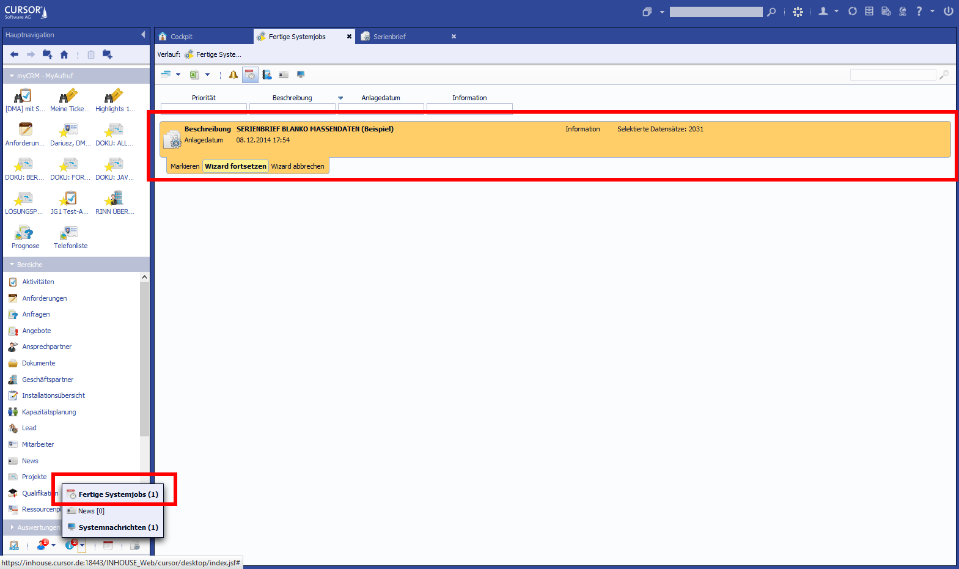959x569 pixels.
Task: Open the user profile dropdown arrow
Action: pyautogui.click(x=836, y=11)
